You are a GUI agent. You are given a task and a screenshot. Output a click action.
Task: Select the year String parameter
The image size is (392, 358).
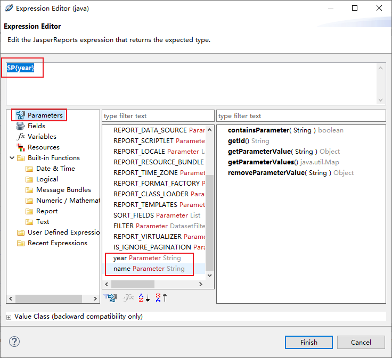click(x=147, y=258)
